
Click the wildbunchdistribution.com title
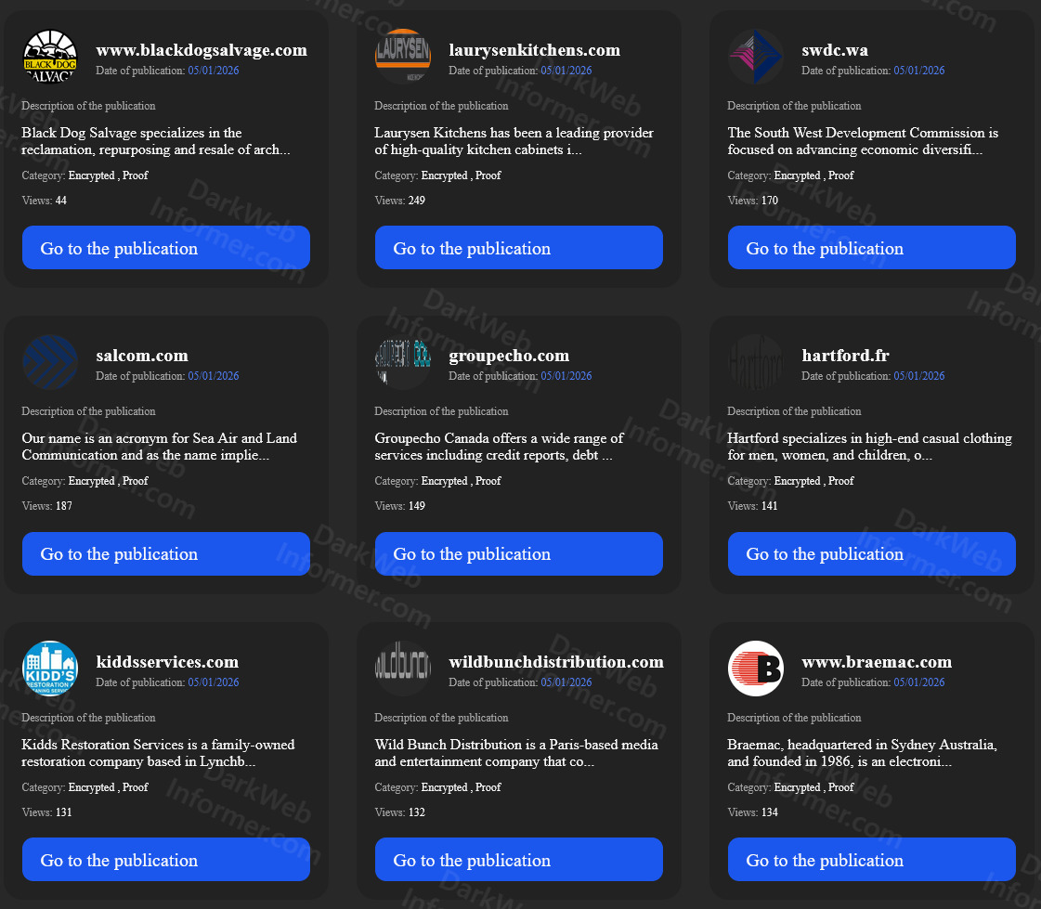(x=555, y=662)
